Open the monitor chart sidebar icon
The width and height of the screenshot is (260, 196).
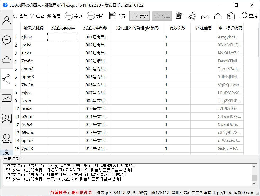coord(7,98)
